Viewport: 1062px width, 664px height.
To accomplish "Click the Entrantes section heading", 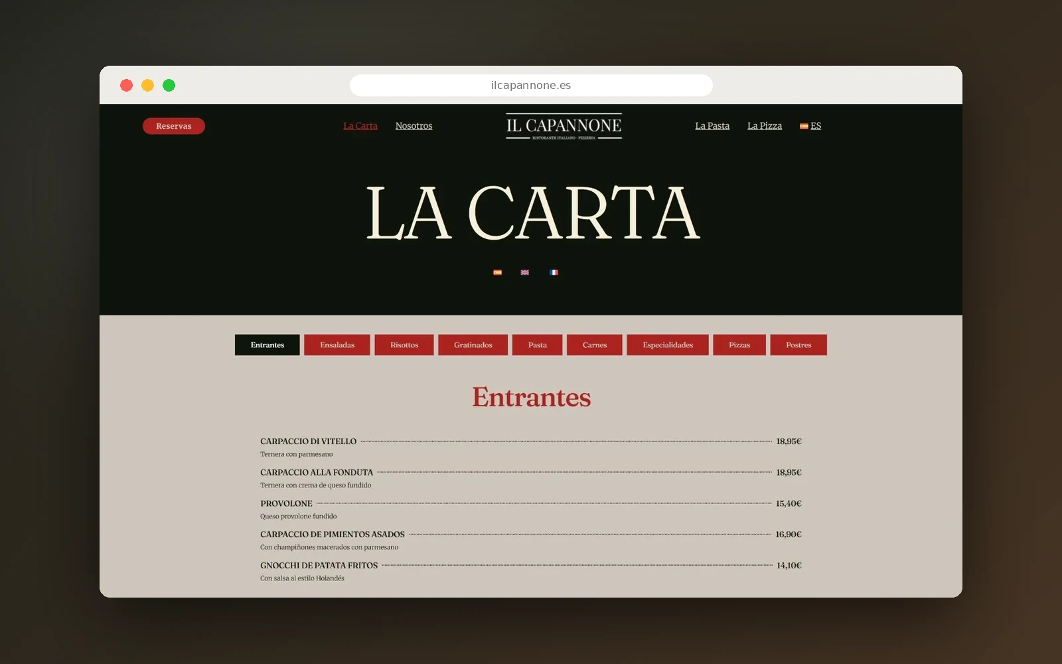I will tap(531, 397).
